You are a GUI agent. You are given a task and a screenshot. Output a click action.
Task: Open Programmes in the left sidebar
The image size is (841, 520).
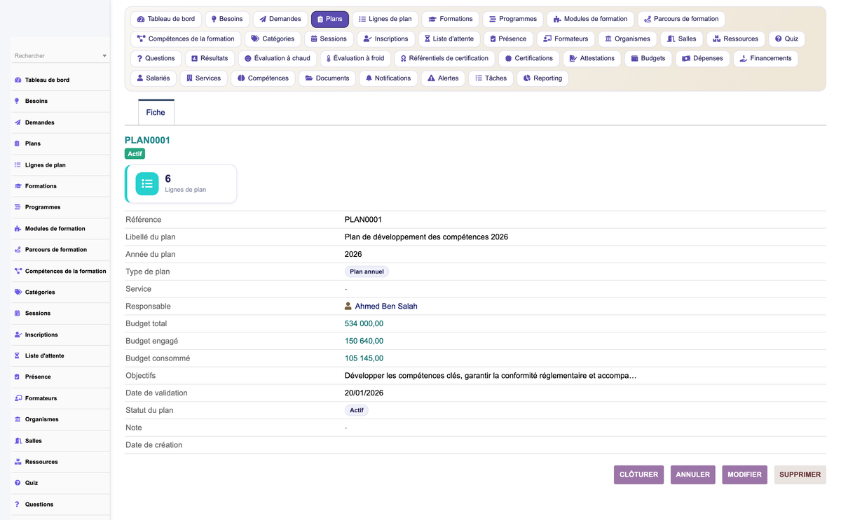click(x=60, y=207)
